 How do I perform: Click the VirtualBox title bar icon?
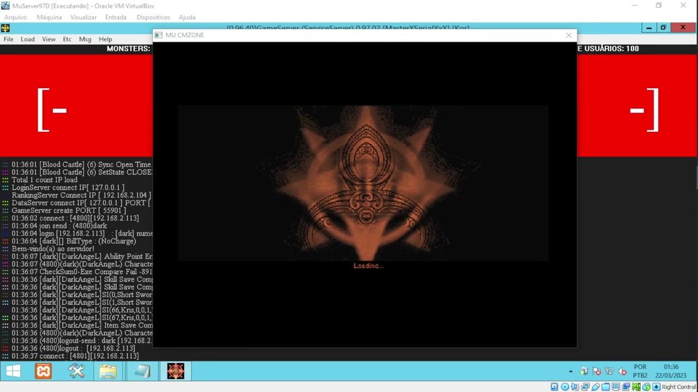click(x=5, y=6)
